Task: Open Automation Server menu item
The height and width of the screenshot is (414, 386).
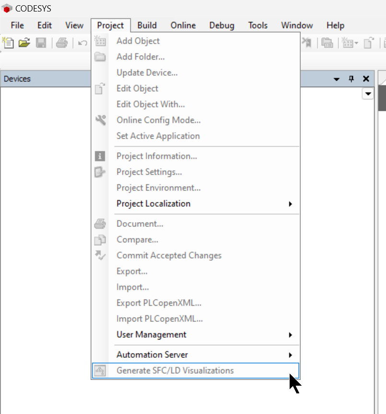Action: 196,355
